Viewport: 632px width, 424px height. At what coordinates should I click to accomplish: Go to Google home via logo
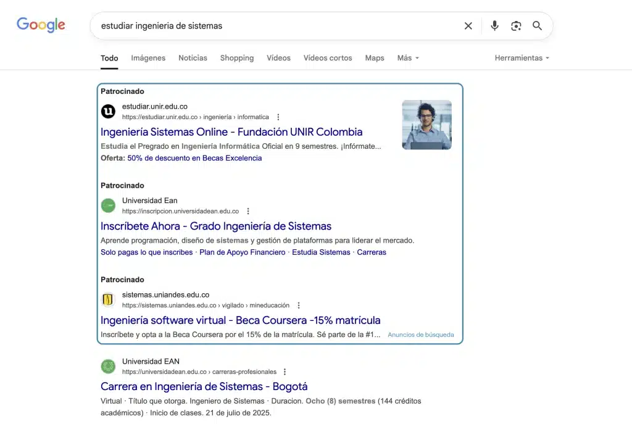(x=41, y=25)
